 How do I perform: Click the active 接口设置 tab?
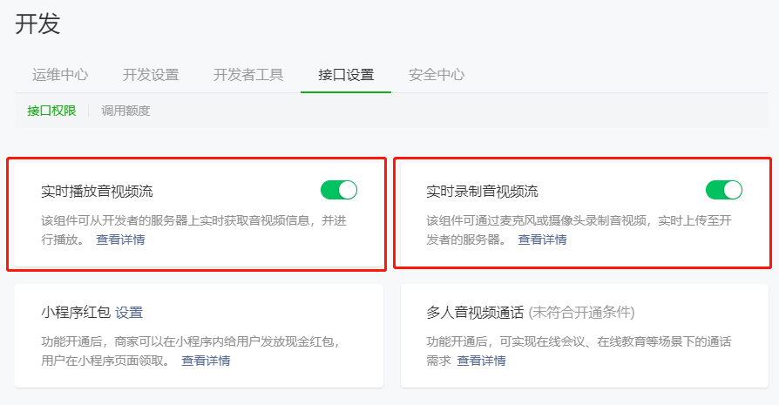tap(346, 75)
